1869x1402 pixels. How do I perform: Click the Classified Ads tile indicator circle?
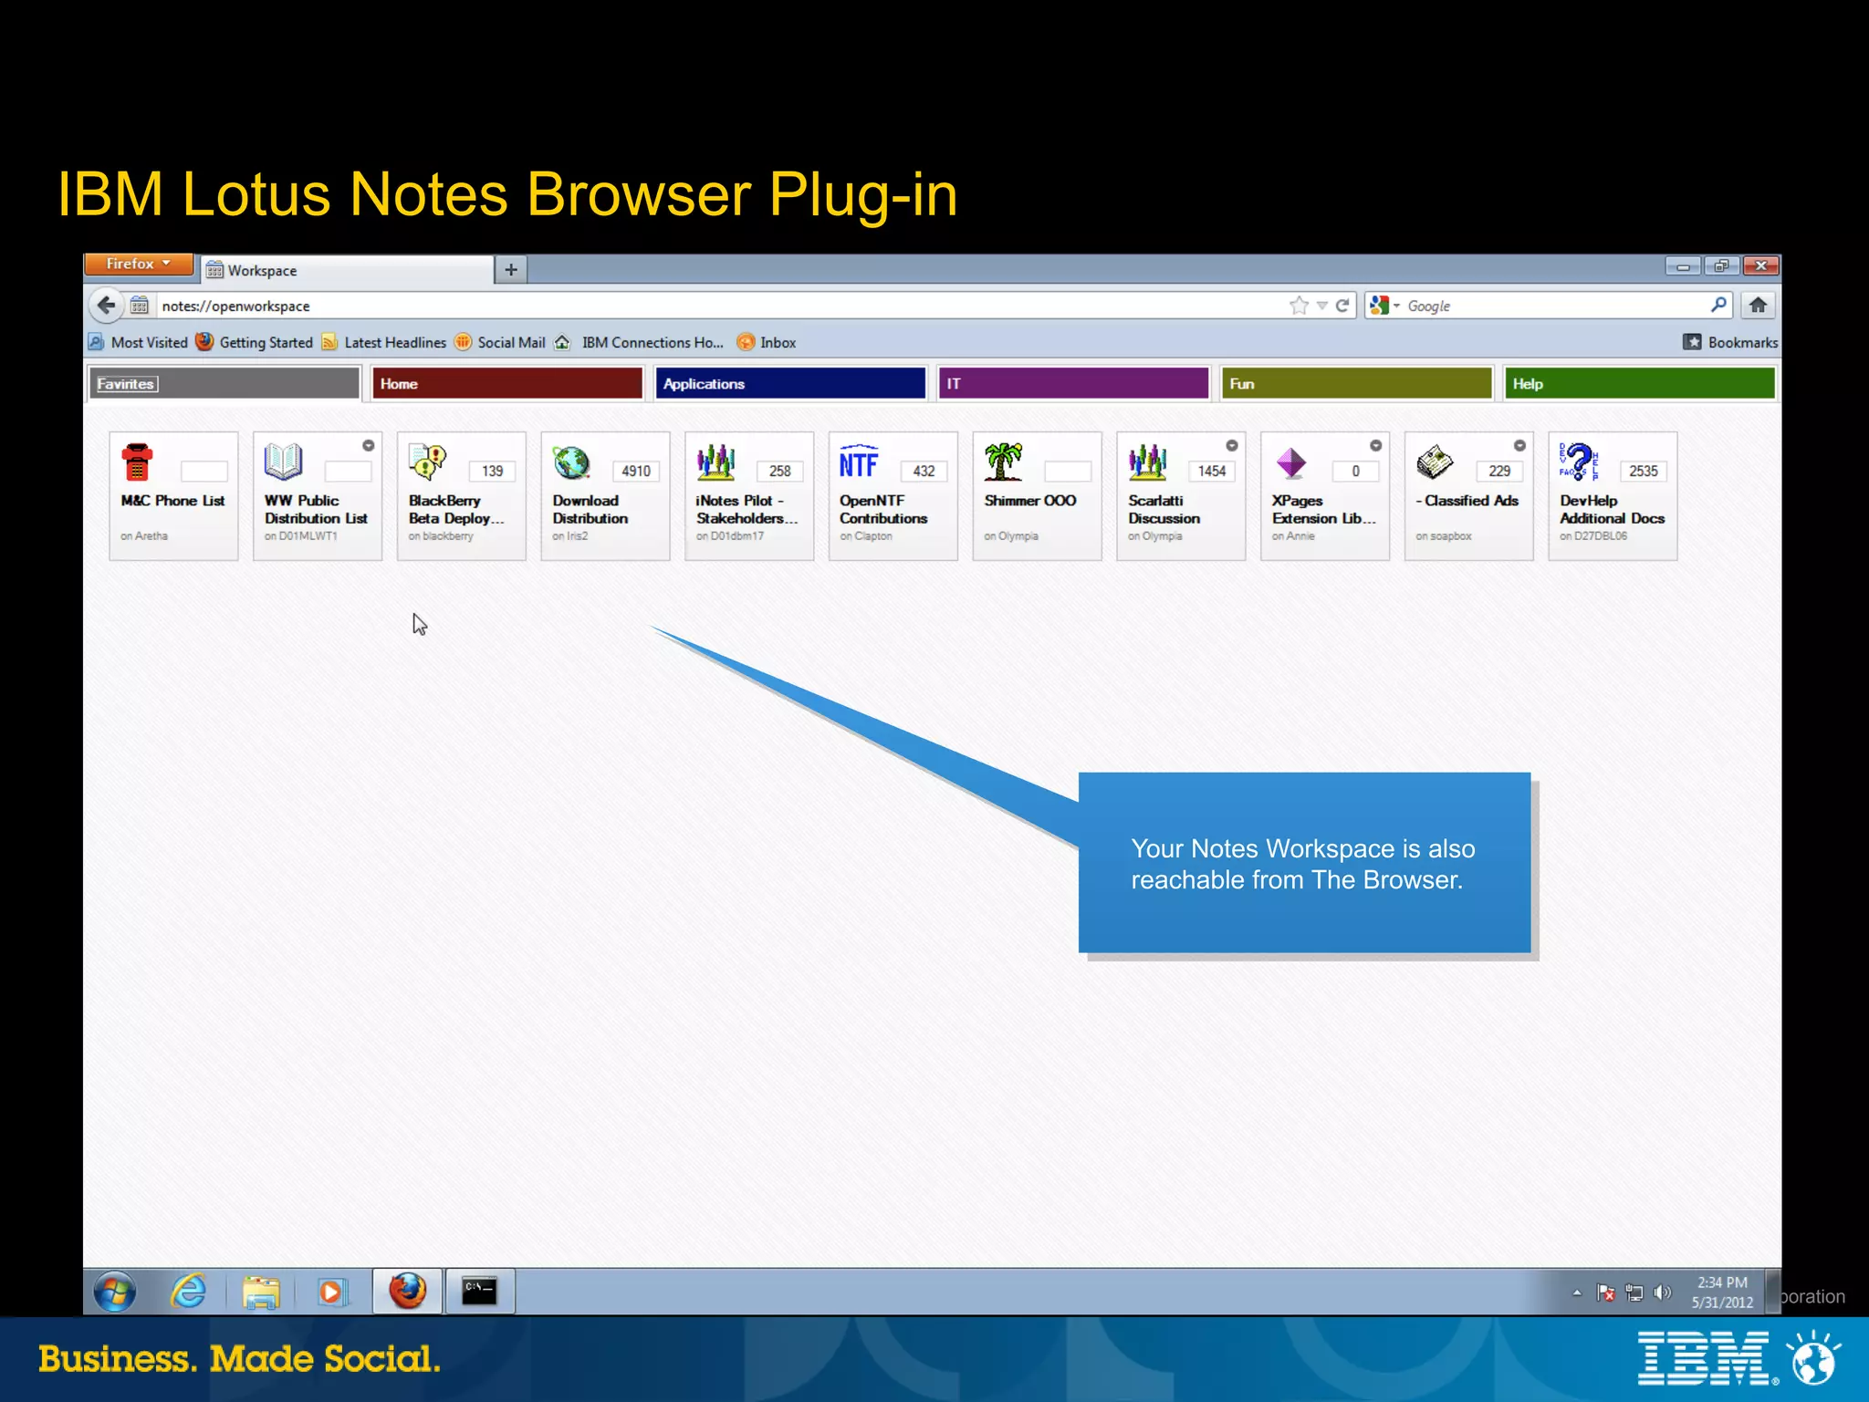point(1519,445)
